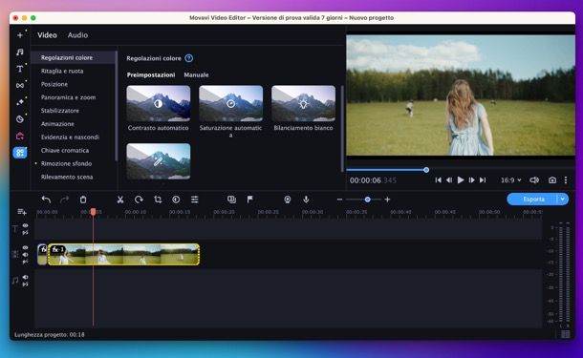Select the Preimpostazioni tab
The width and height of the screenshot is (583, 358).
pyautogui.click(x=151, y=75)
